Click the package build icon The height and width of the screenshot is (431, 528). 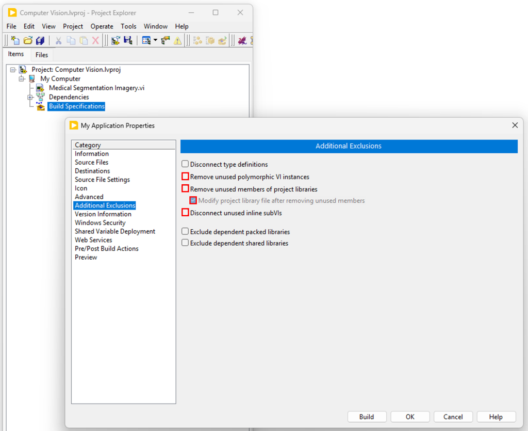210,41
